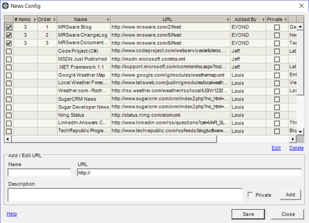The image size is (309, 223).
Task: Select the Ning Status row name
Action: 71,115
